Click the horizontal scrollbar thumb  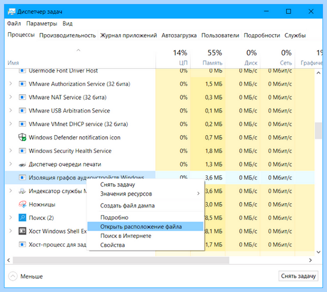[121, 260]
